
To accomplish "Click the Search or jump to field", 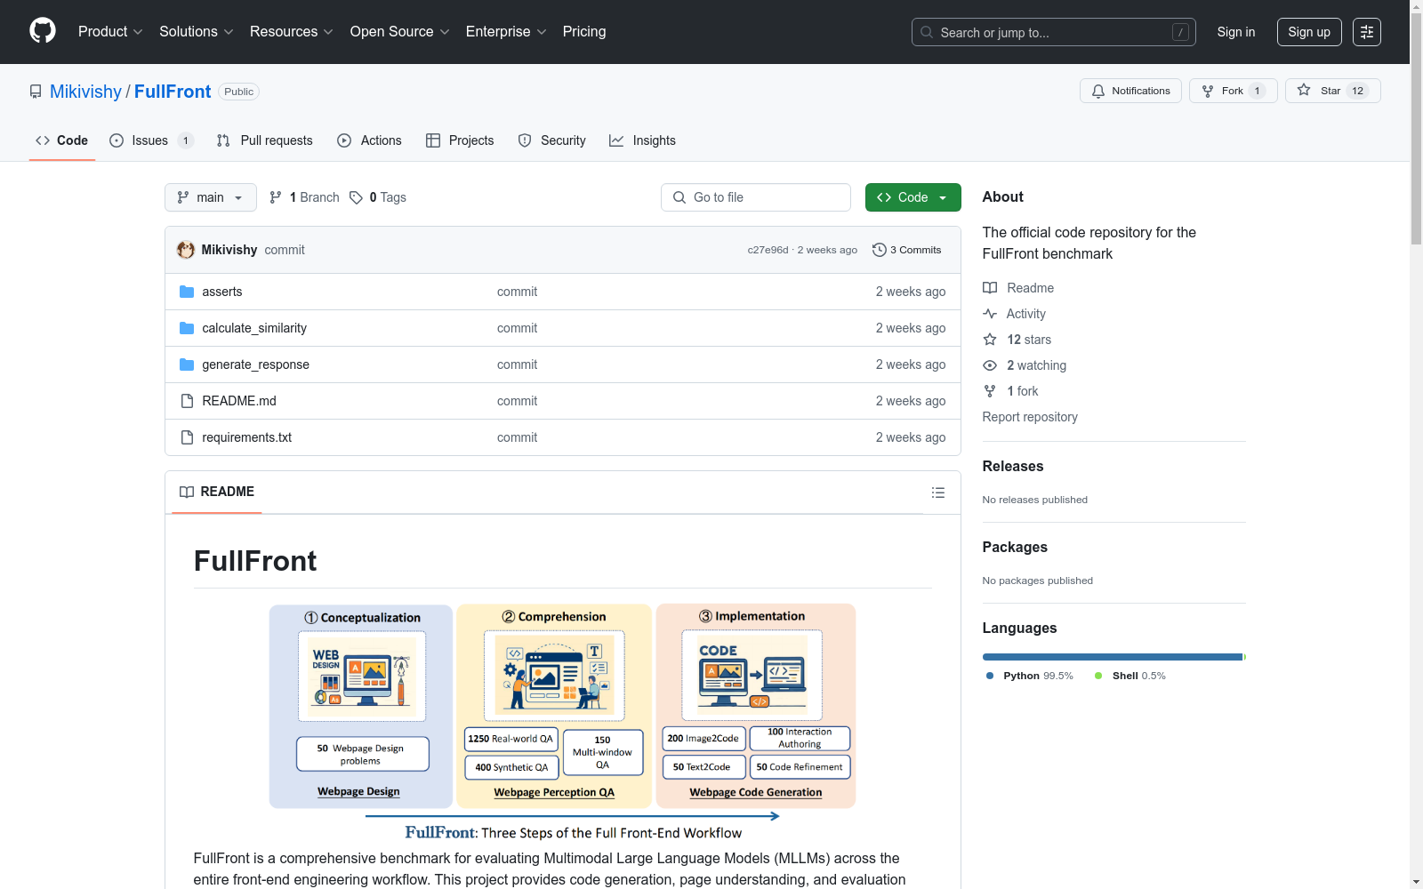I will pos(1054,32).
